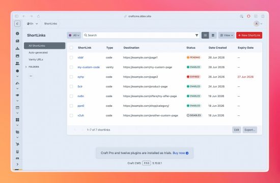Click the browser split-view icon at far right
280x183 pixels.
[263, 16]
